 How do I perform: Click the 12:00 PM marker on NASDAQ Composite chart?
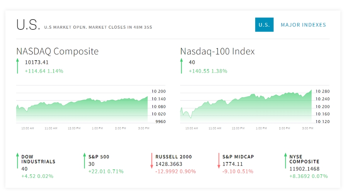pos(74,128)
